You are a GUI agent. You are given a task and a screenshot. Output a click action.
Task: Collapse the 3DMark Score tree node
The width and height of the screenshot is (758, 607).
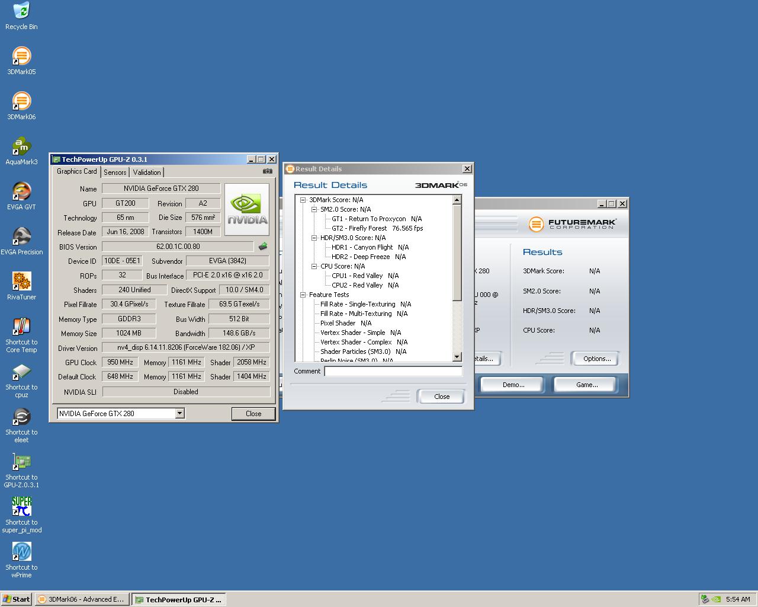(x=303, y=200)
